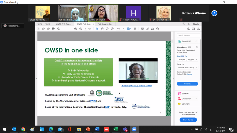Image resolution: width=237 pixels, height=133 pixels.
Task: Open the Tools menu tab
Action: point(48,24)
